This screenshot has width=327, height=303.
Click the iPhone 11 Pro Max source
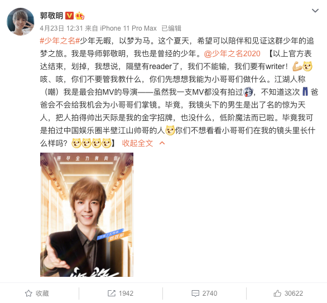point(128,28)
